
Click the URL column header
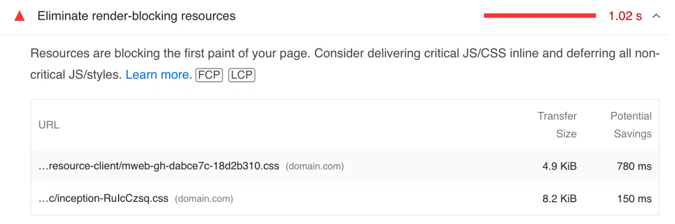(49, 125)
